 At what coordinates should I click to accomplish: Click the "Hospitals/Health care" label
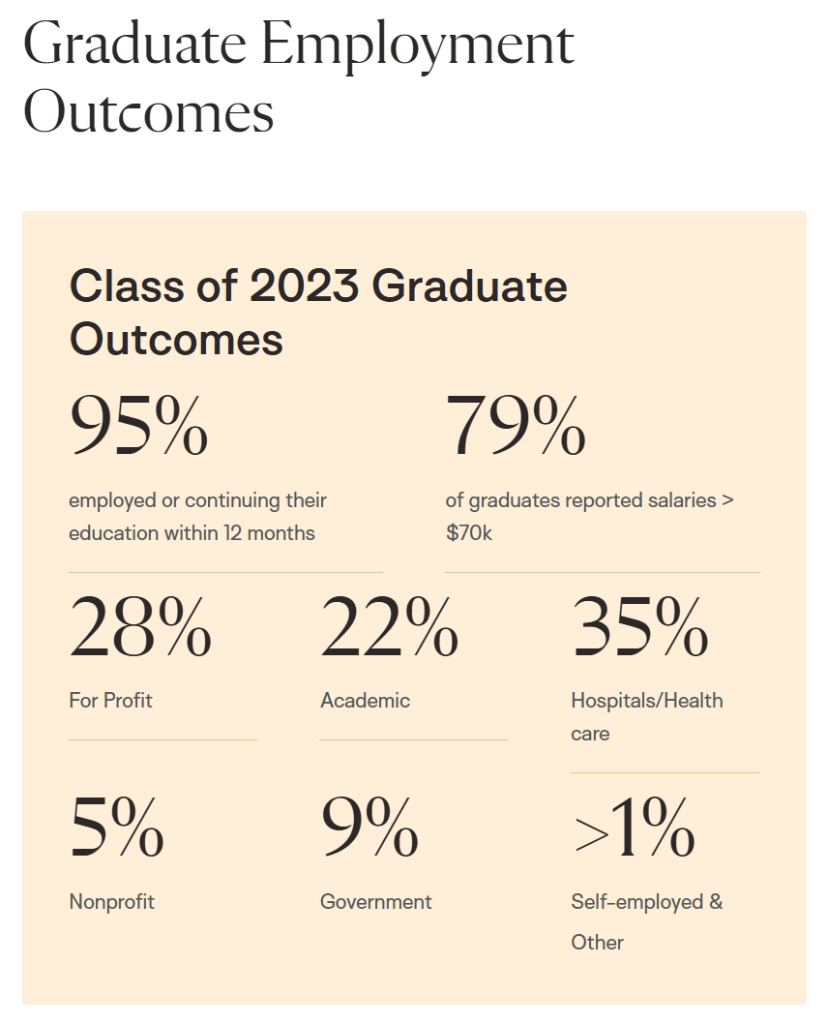point(646,716)
